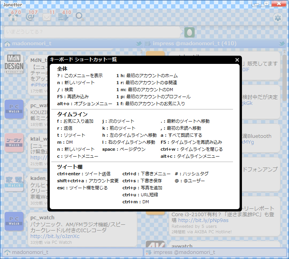Click the right timeline scrollbar thumb
Viewport: 289px width, 259px height.
(285, 78)
